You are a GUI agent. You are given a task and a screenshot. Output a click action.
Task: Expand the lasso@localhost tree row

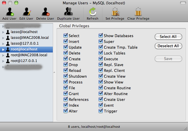pos(3,32)
